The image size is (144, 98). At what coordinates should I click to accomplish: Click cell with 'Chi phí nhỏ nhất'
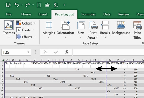click(14, 63)
